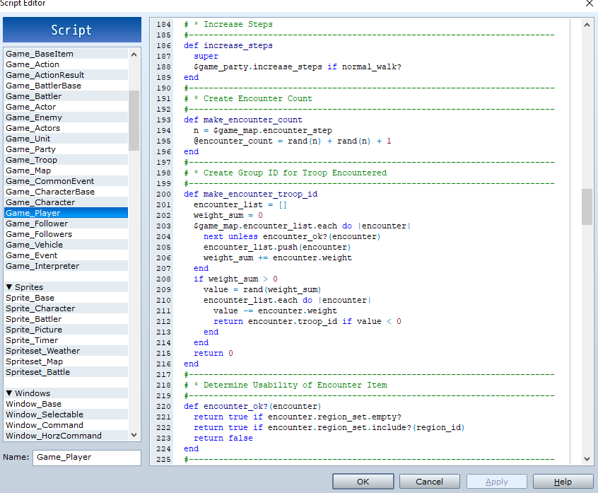The height and width of the screenshot is (493, 598).
Task: Click the script Name input field
Action: [87, 457]
